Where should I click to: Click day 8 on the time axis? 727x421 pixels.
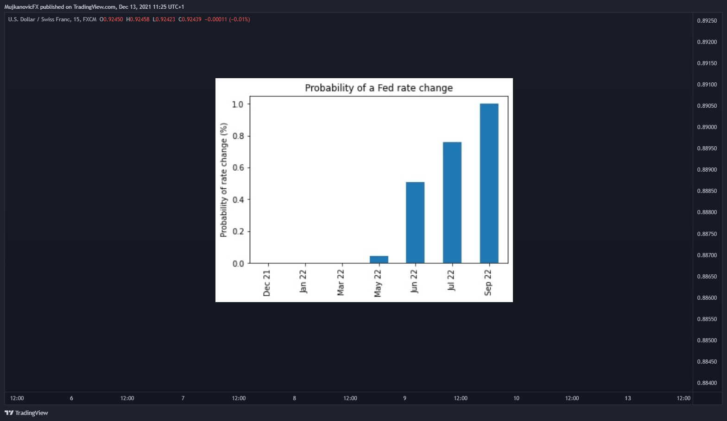(x=294, y=398)
